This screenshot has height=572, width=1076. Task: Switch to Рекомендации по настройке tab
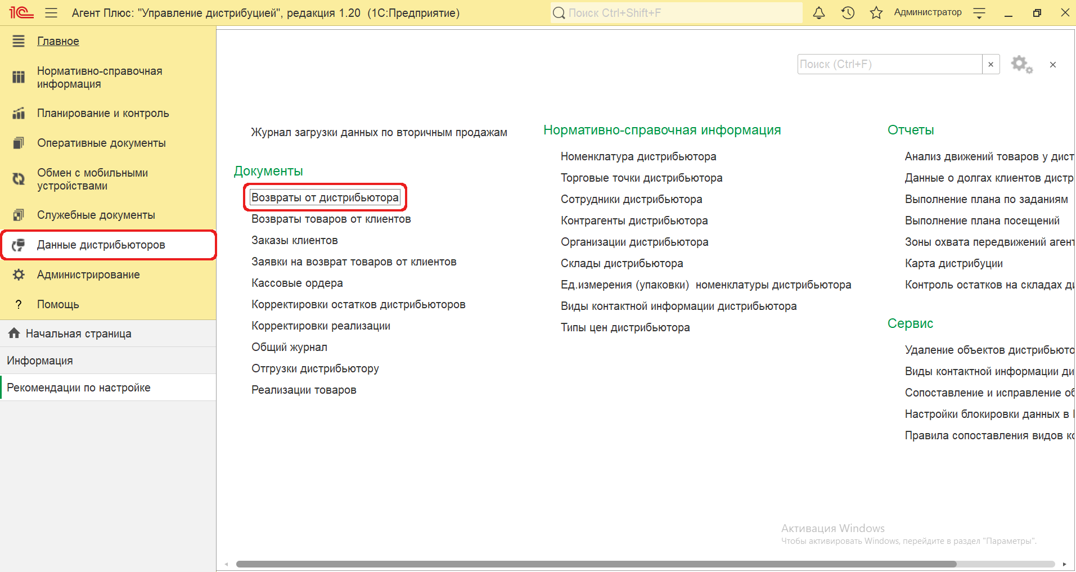(108, 388)
